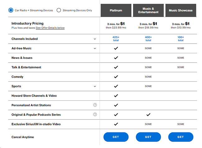This screenshot has height=148, width=202.
Task: Click the Sports row label
Action: coord(16,86)
